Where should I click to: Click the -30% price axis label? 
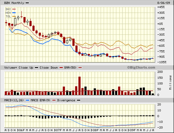click(161, 35)
